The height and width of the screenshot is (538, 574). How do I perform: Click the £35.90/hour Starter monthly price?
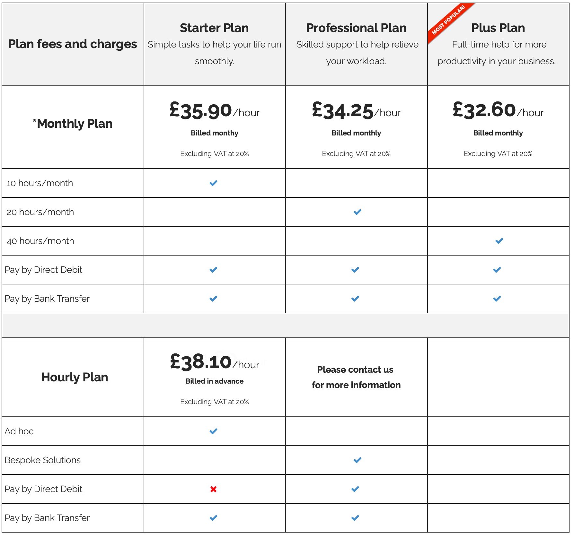pyautogui.click(x=214, y=111)
